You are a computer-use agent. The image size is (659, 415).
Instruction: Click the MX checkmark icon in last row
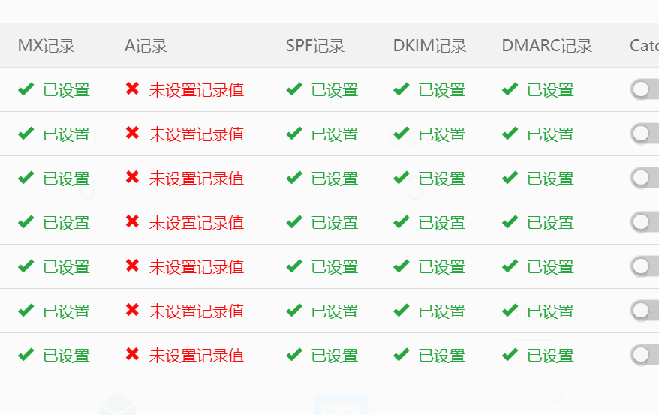[x=26, y=355]
